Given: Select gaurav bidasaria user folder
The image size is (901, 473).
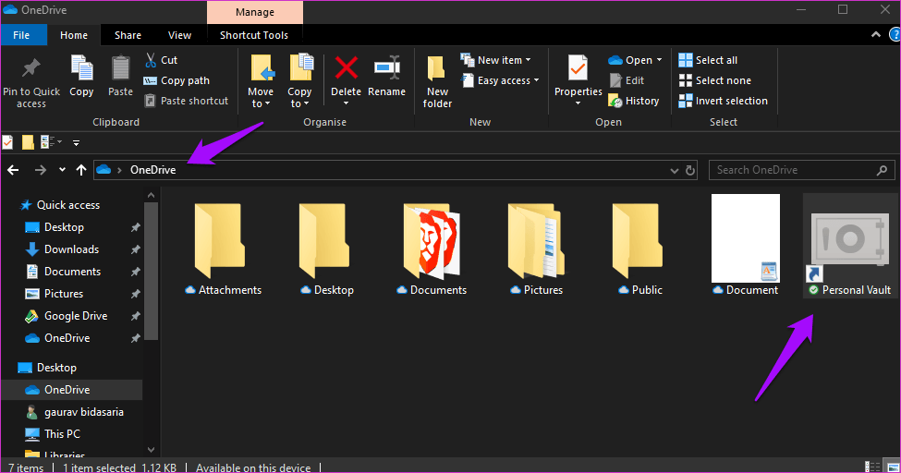Looking at the screenshot, I should [75, 412].
